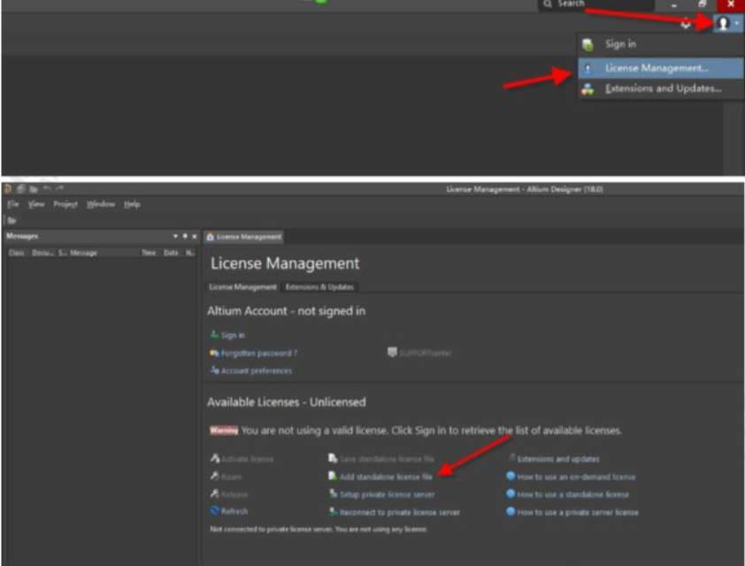Click the Account preferences icon

point(215,370)
